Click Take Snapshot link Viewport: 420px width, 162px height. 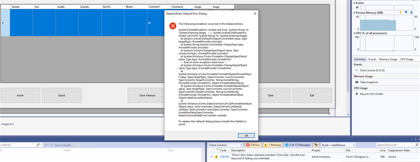tap(369, 82)
